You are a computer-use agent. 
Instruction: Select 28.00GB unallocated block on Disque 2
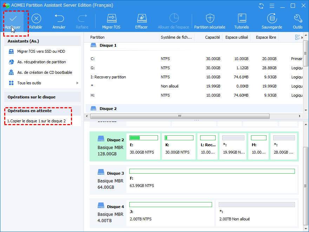pyautogui.click(x=284, y=146)
